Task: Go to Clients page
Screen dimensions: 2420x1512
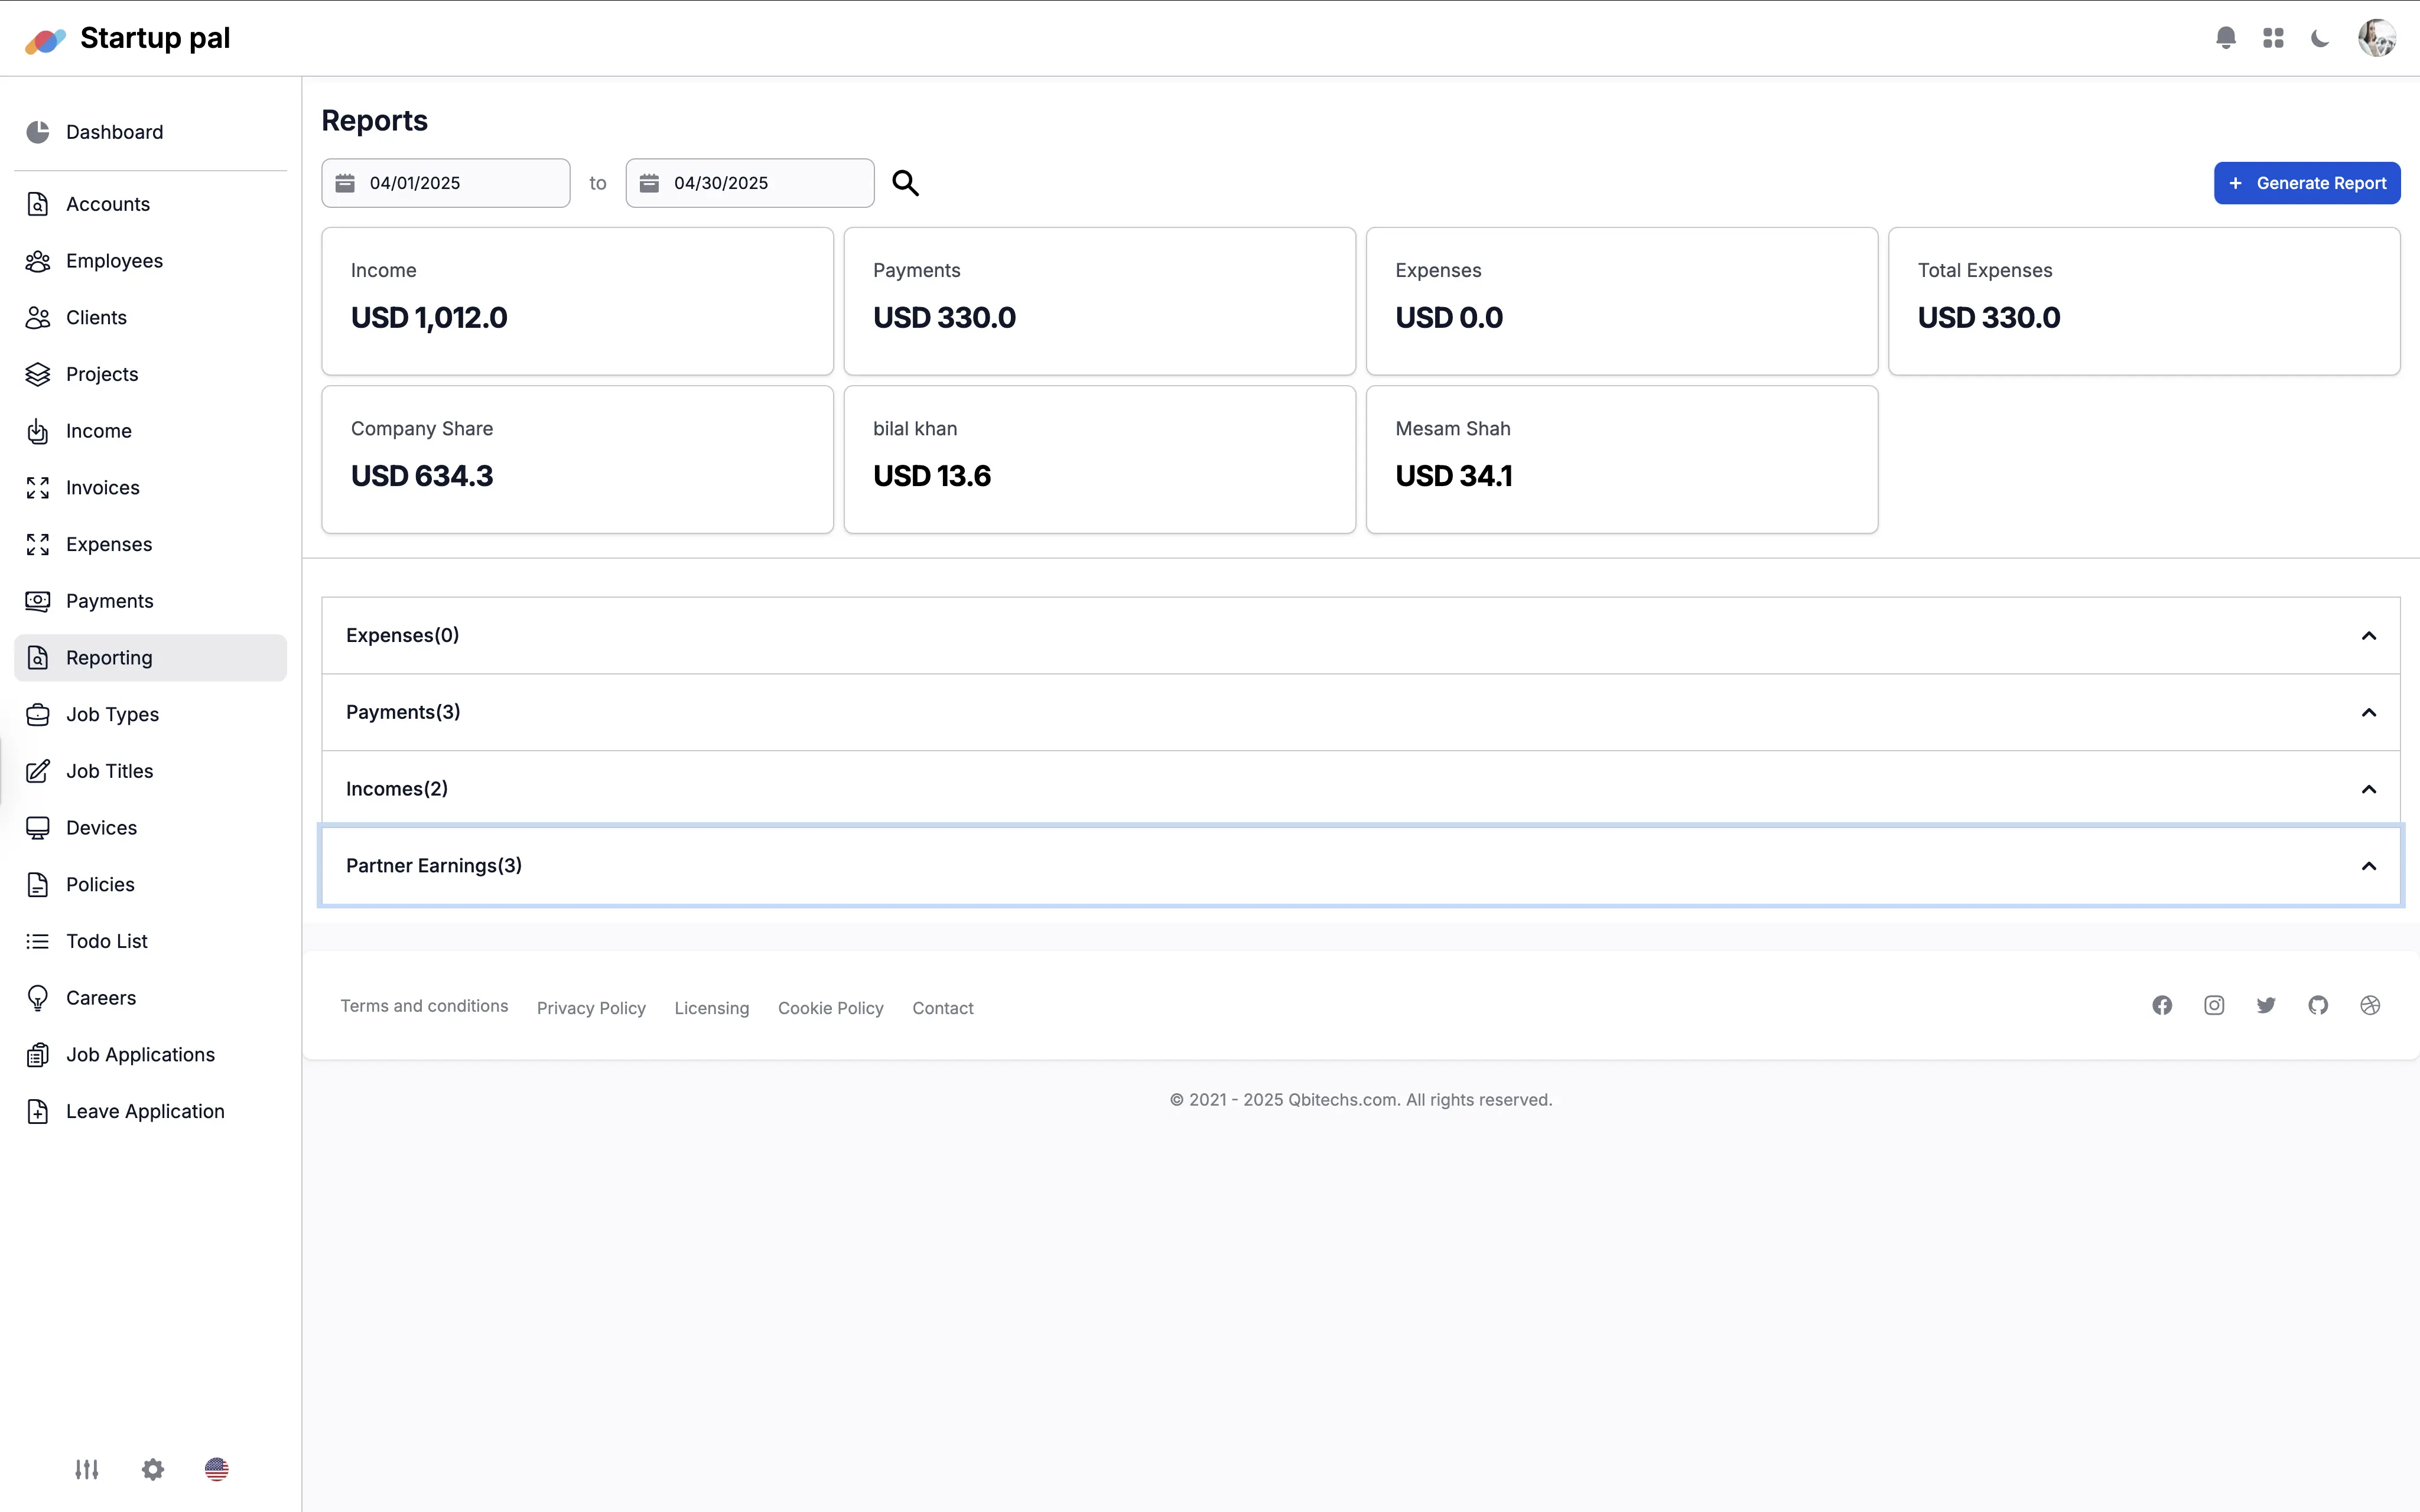Action: (150, 318)
